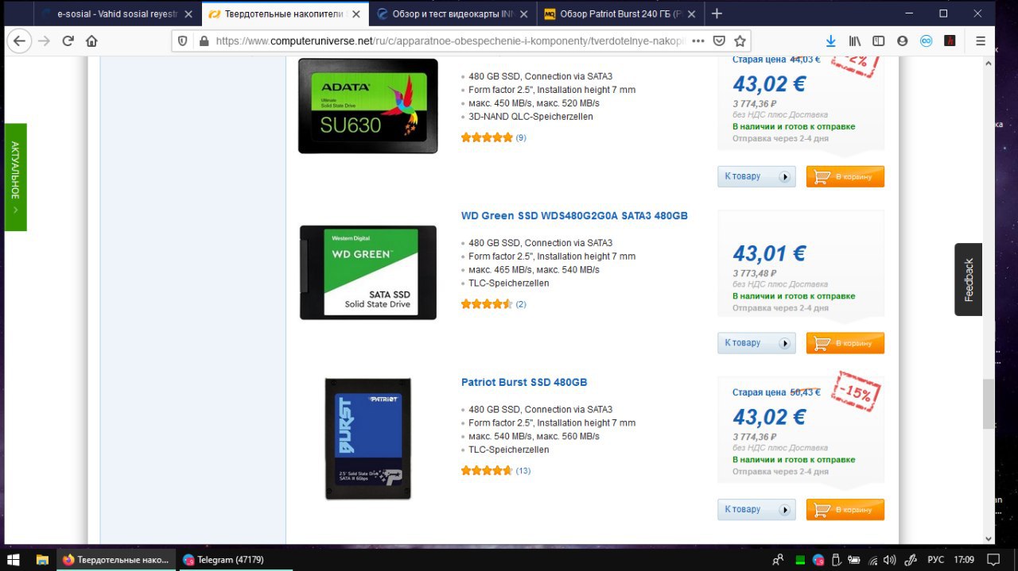Show site security padlock info

[x=204, y=41]
